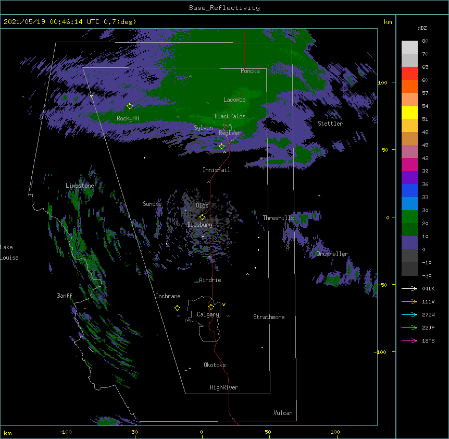Viewport: 449px width, 439px height.
Task: Click the Limestone label on the map
Action: coord(80,186)
